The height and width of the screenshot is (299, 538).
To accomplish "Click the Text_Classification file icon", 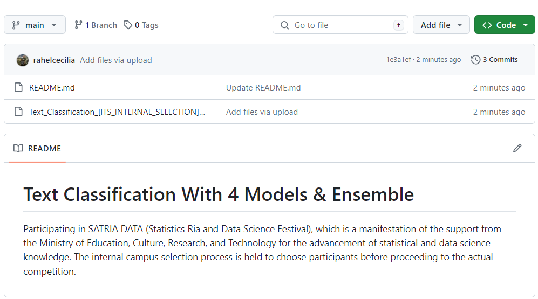I will click(x=18, y=112).
